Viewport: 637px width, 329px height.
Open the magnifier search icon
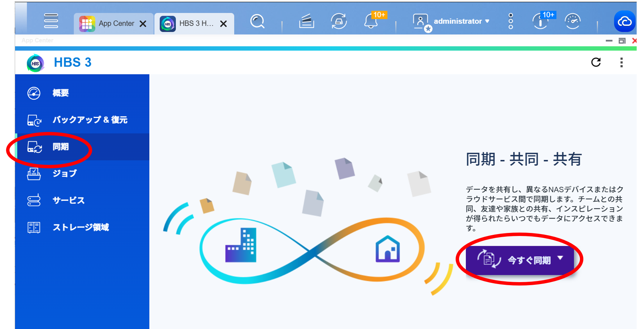[x=257, y=21]
